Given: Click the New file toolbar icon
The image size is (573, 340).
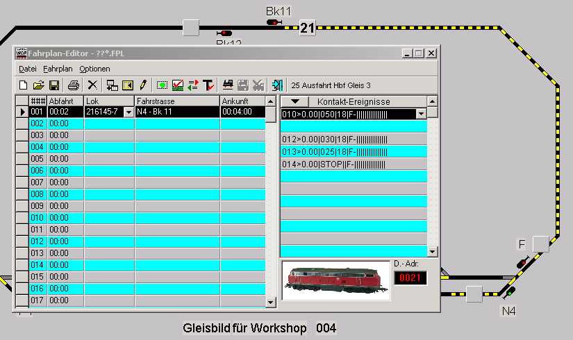Looking at the screenshot, I should click(24, 85).
